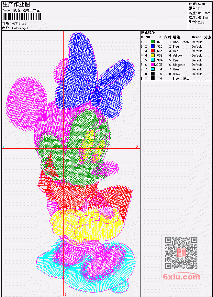Viewport: 213px width, 297px height.
Task: Select the swatch in the Cyan row
Action: pyautogui.click(x=153, y=60)
